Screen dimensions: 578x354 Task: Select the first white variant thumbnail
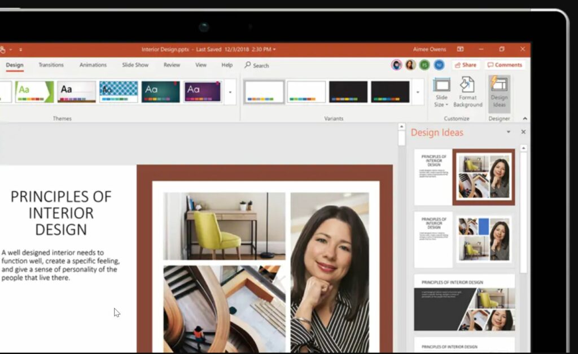pyautogui.click(x=264, y=92)
